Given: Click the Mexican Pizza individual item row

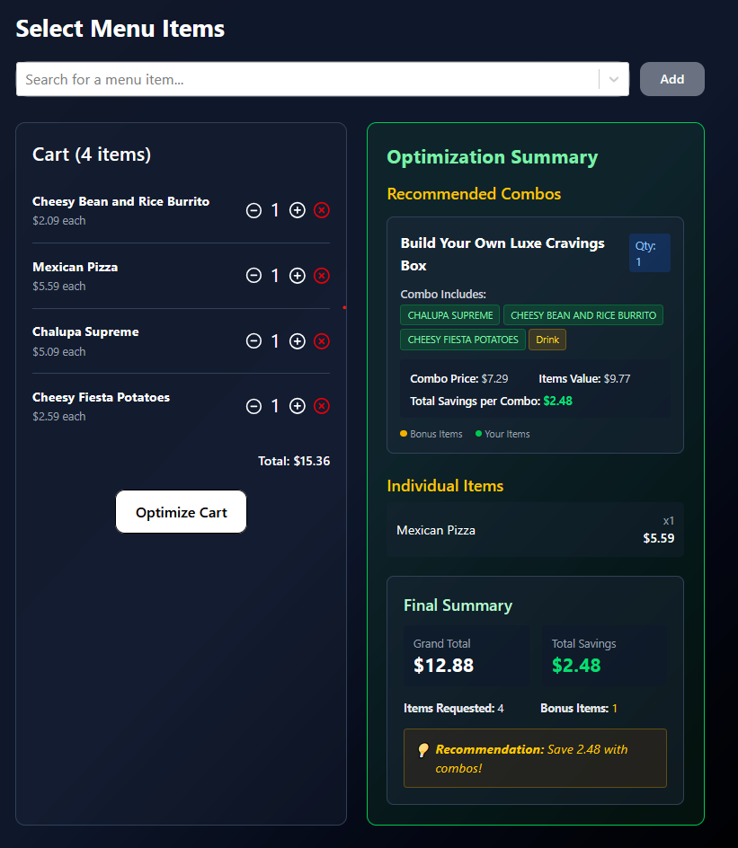Looking at the screenshot, I should click(535, 530).
